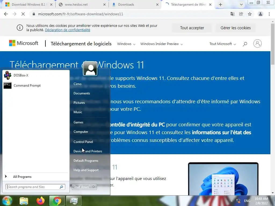Click the taskbar clock showing 10:48 AM
Image resolution: width=275 pixels, height=206 pixels.
[261, 201]
